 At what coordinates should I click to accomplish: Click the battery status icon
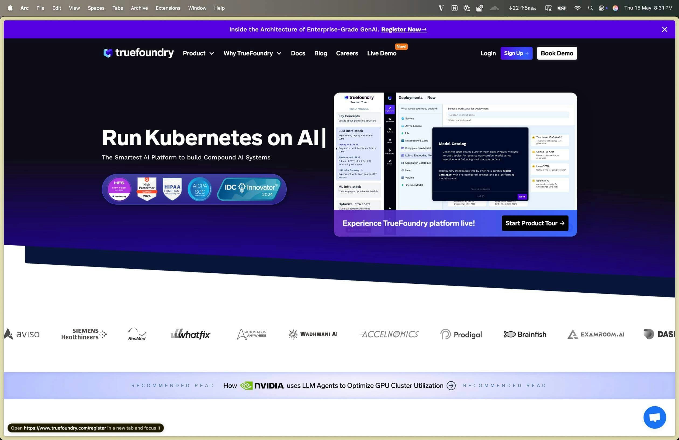[x=562, y=8]
